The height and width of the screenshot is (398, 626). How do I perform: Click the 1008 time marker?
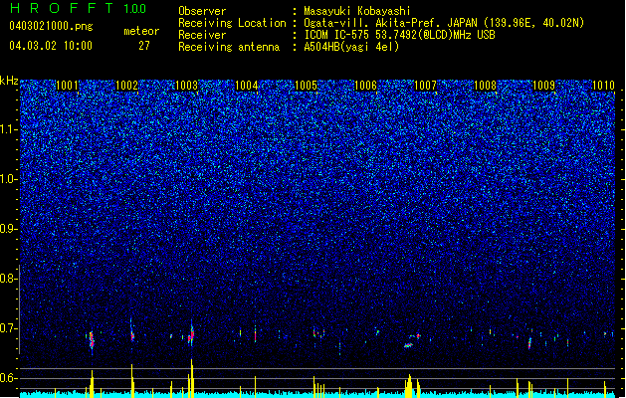pyautogui.click(x=485, y=86)
